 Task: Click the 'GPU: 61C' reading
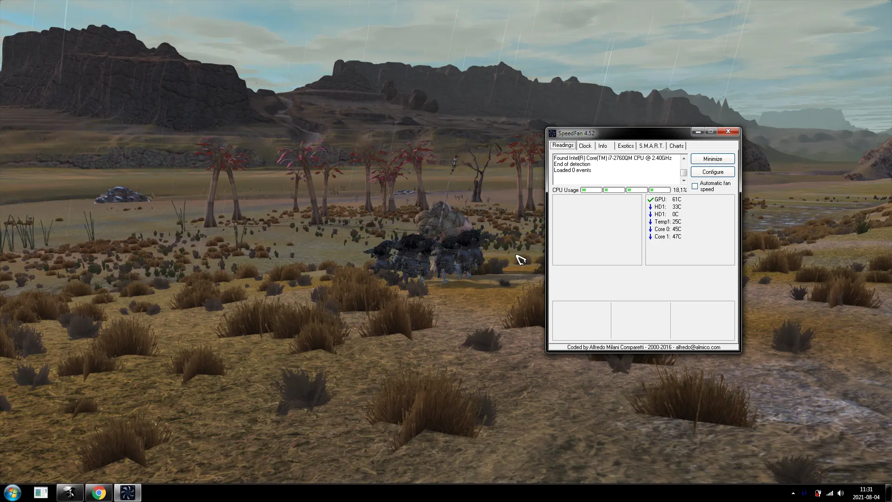click(668, 199)
